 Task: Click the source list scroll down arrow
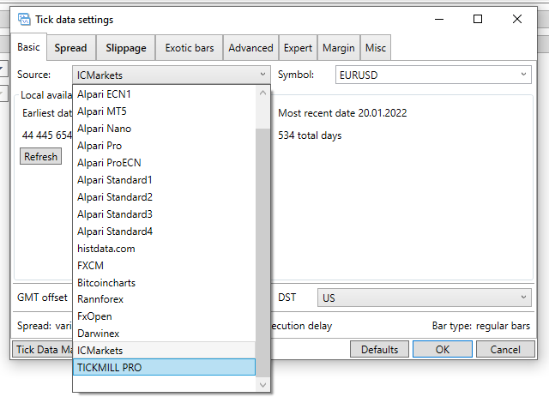pyautogui.click(x=263, y=385)
